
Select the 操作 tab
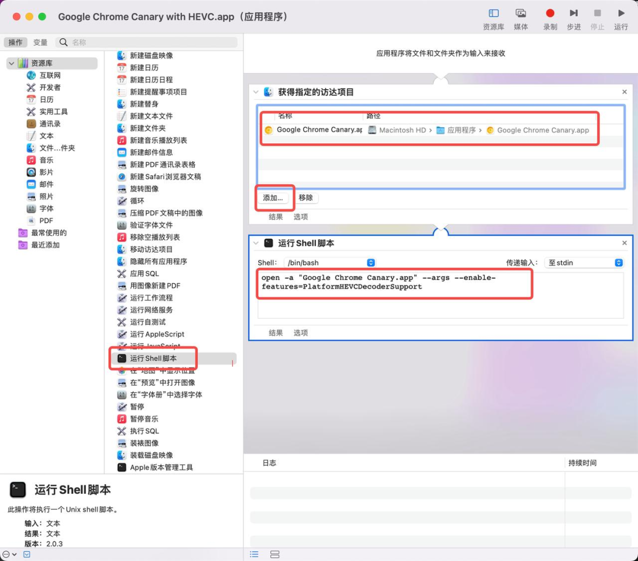coord(15,42)
